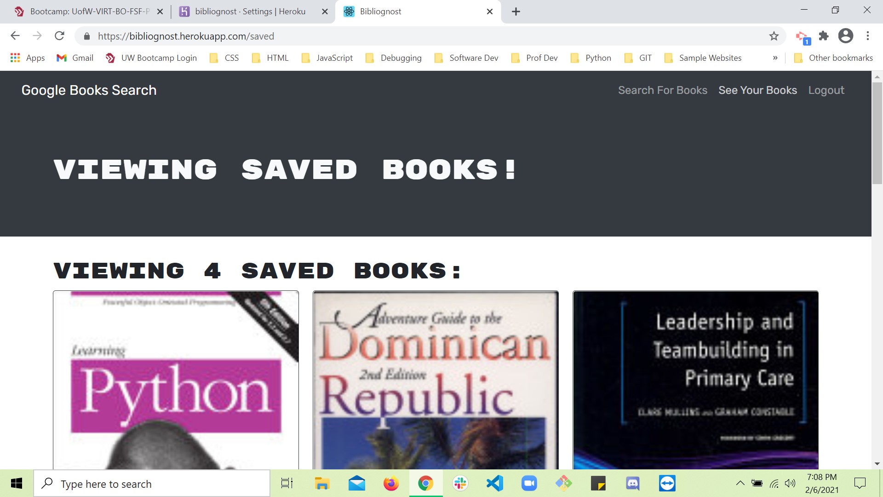The width and height of the screenshot is (883, 497).
Task: Open Discord from the taskbar
Action: pos(632,483)
